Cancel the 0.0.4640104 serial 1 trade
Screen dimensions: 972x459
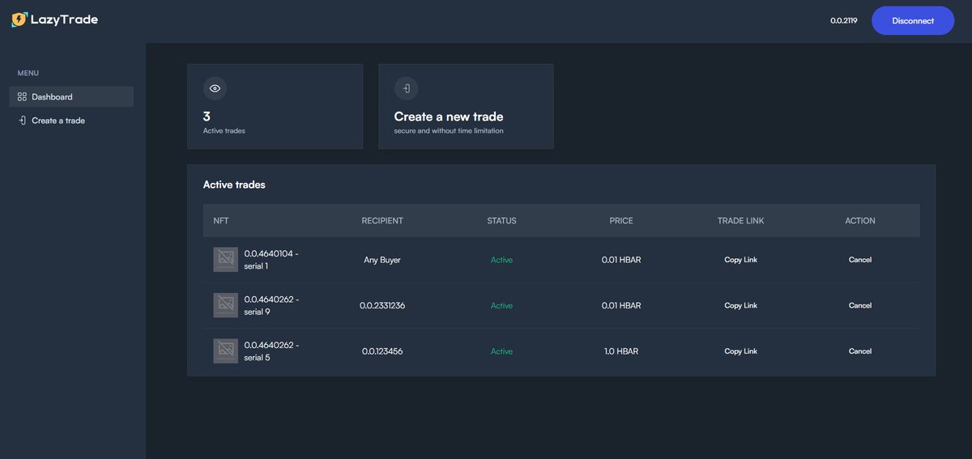[860, 260]
